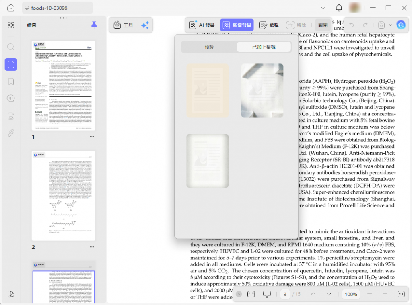
Task: Open the stamp/signature sidebar icon
Action: point(11,116)
